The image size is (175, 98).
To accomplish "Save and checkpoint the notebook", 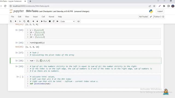I will (11, 21).
